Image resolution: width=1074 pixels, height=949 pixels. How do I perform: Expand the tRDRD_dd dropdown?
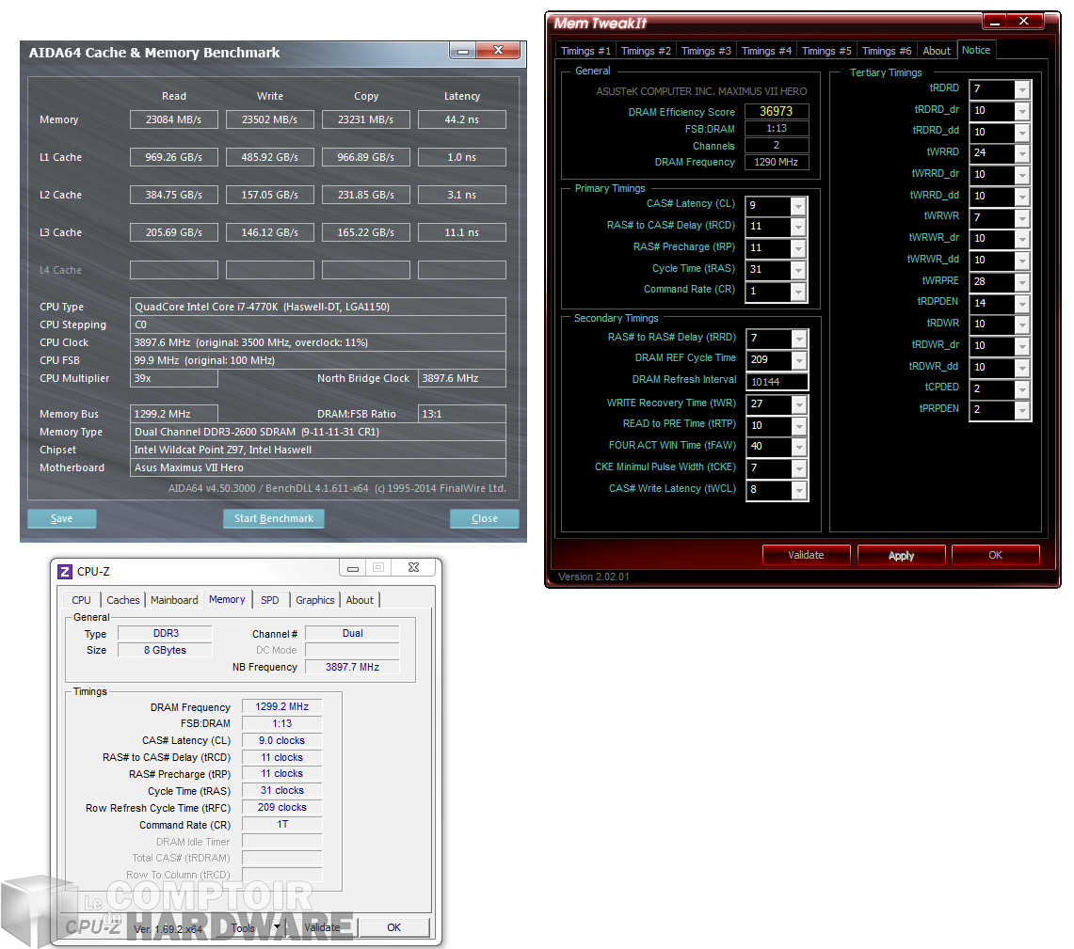point(1022,132)
